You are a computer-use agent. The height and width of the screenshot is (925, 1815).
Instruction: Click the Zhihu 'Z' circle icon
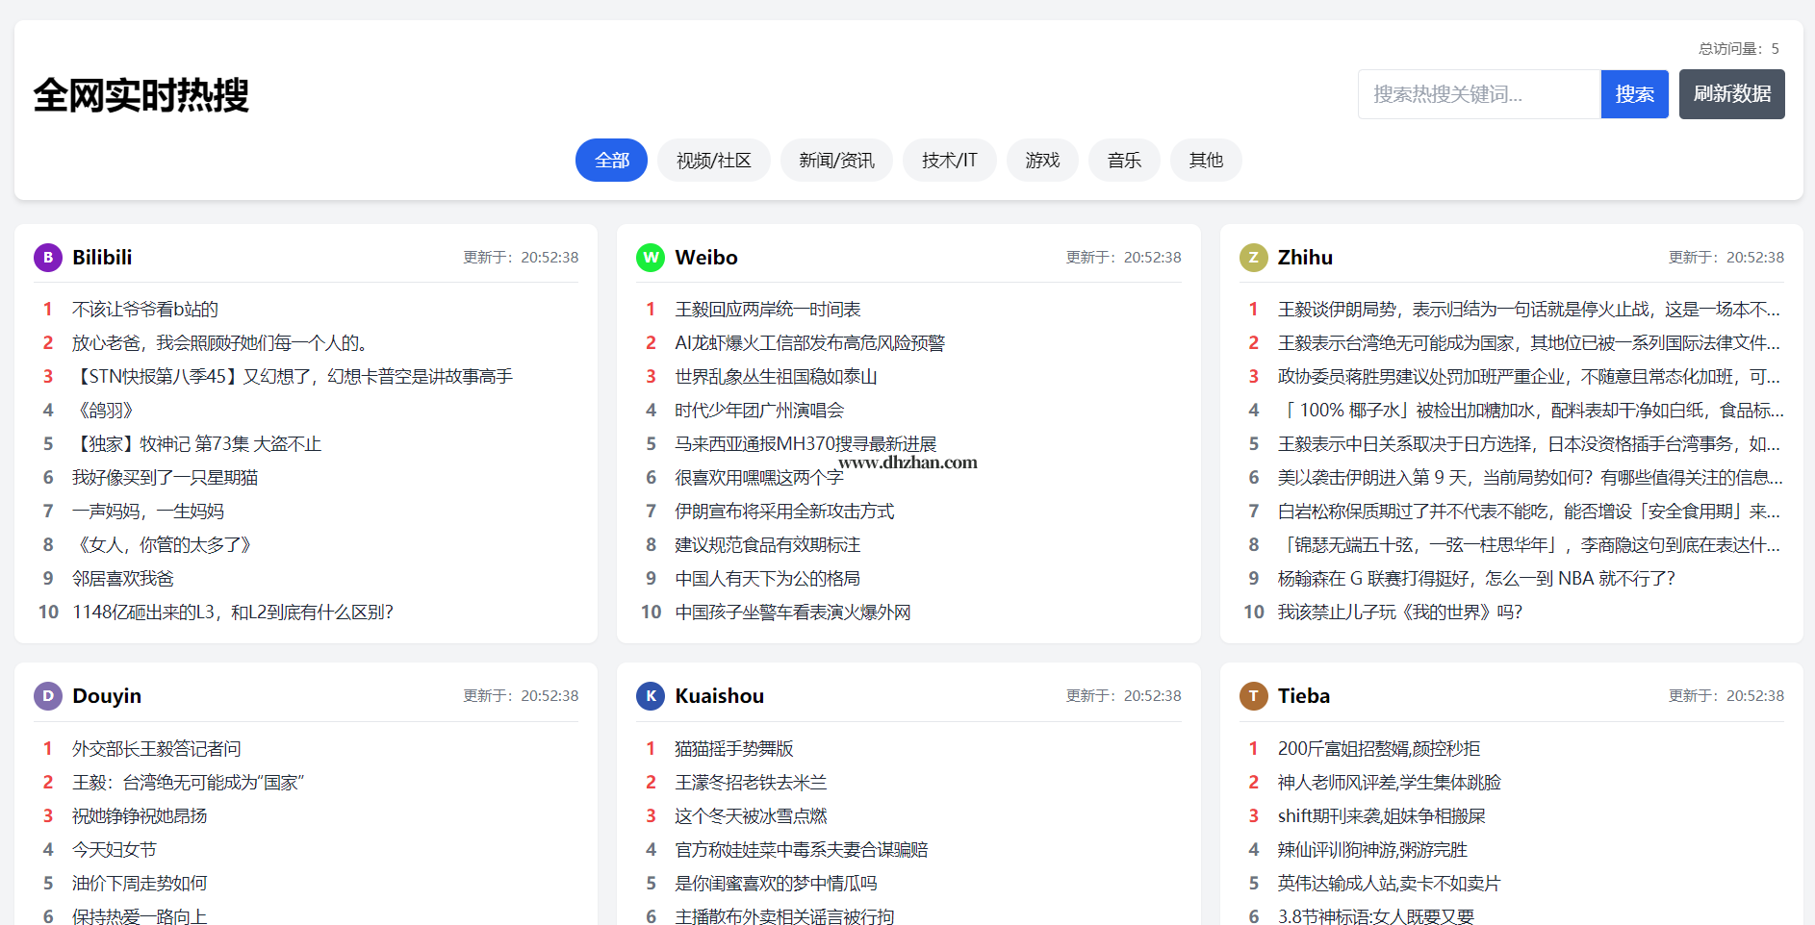(1253, 258)
